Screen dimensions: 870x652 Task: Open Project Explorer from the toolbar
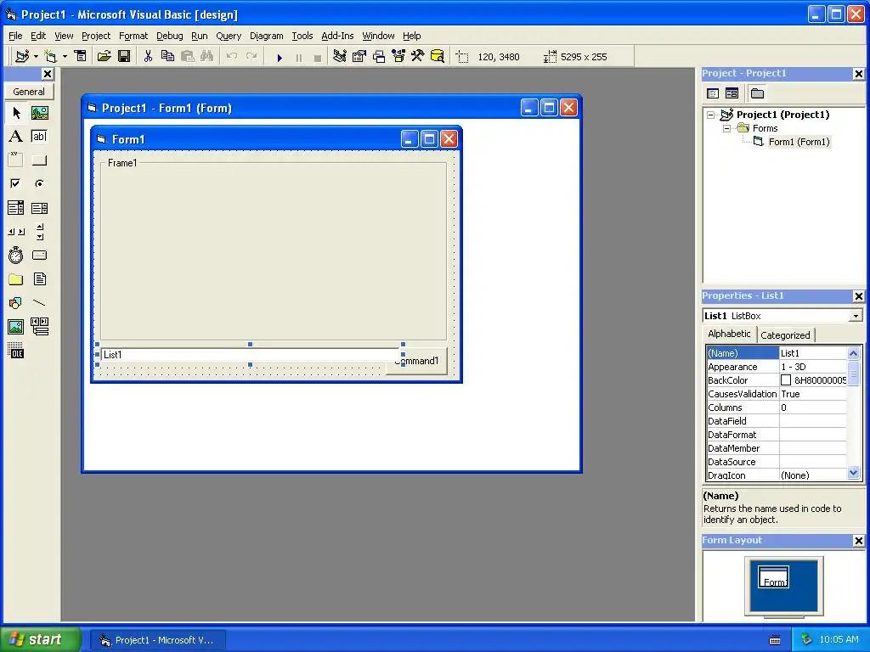coord(340,57)
